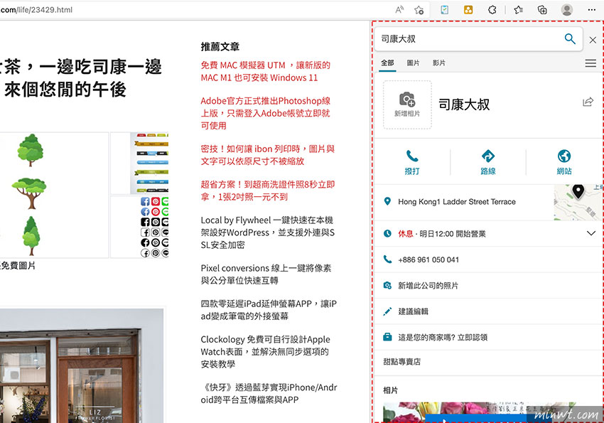This screenshot has width=604, height=423.
Task: Open 快牙 藍芽互傳檔案 article link
Action: [x=269, y=393]
